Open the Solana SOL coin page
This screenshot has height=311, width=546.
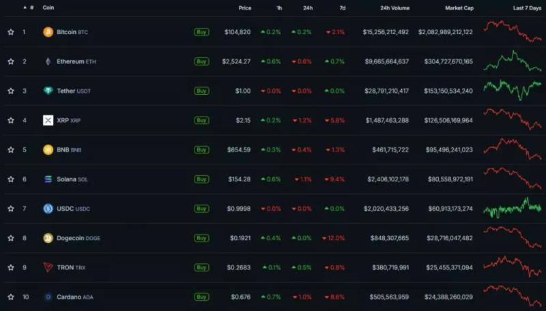[72, 179]
